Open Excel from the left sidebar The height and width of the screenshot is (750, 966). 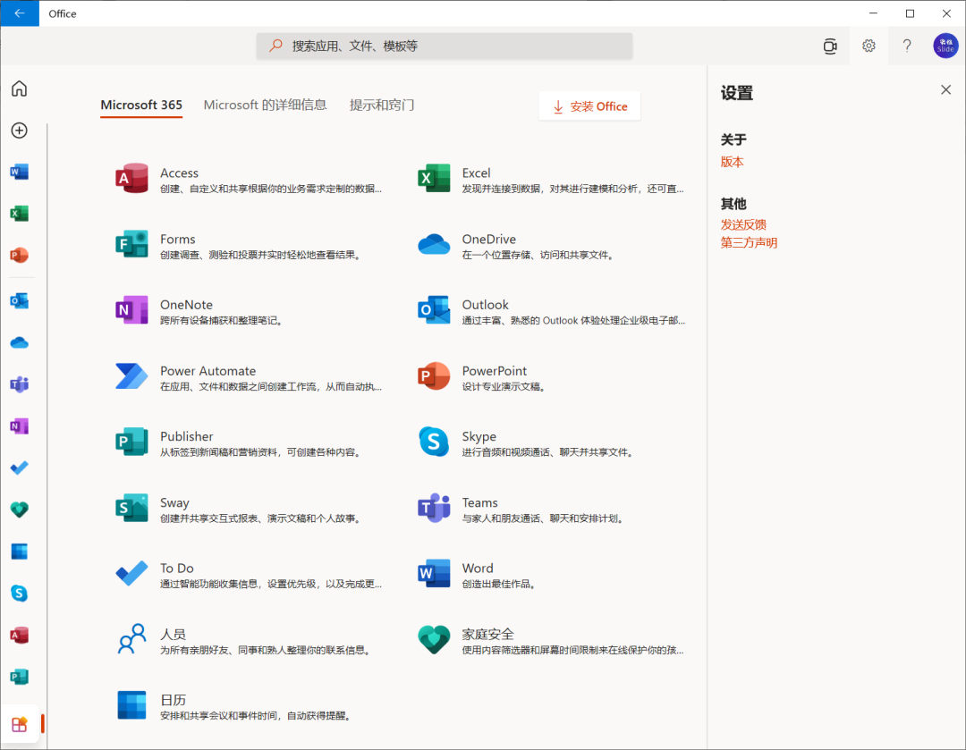tap(19, 214)
